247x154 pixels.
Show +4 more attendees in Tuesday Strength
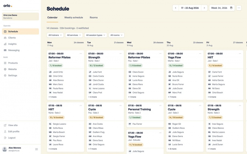pyautogui.click(x=92, y=97)
